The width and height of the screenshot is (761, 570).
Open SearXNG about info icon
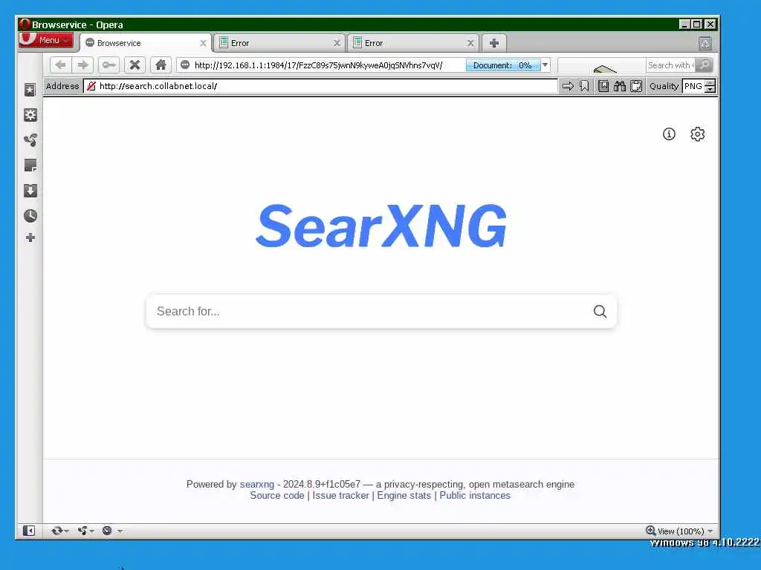669,134
